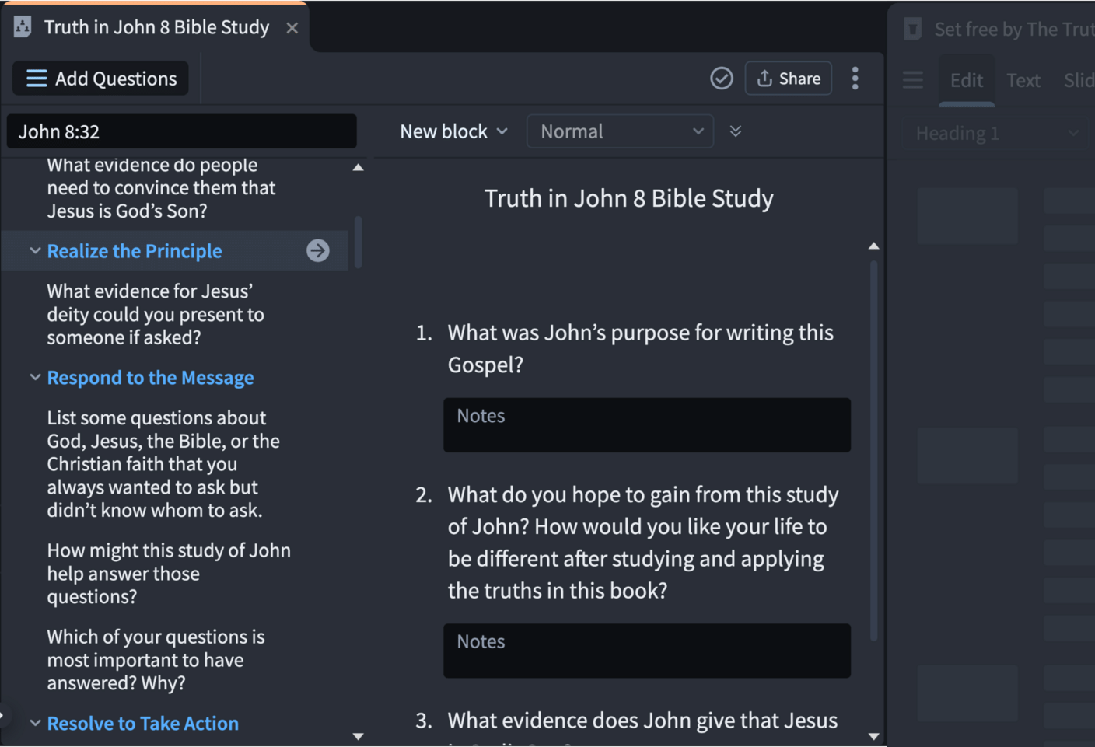Select 'Which of your questions is most important'
Image resolution: width=1095 pixels, height=747 pixels.
156,660
